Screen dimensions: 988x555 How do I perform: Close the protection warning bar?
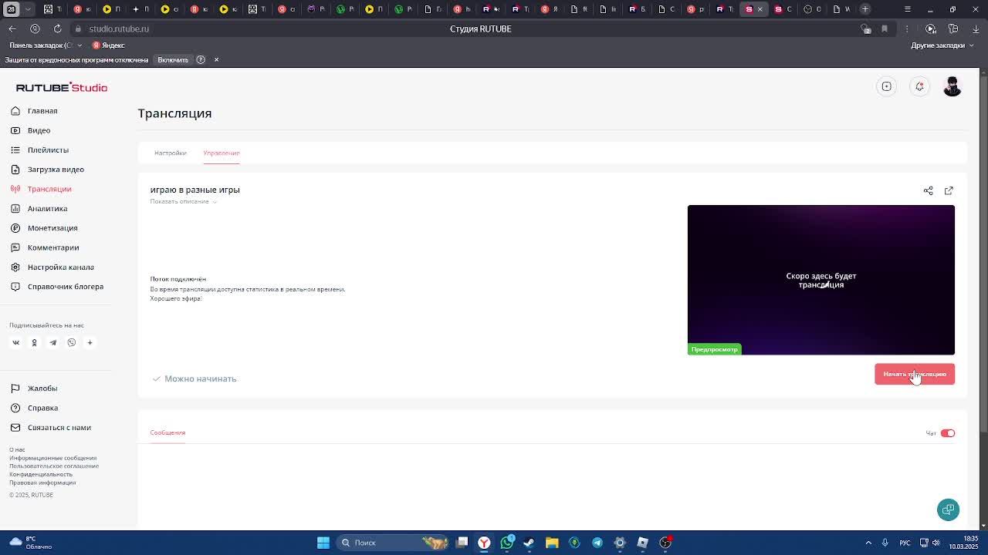[216, 60]
